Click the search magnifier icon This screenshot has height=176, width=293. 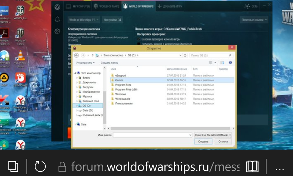[230, 55]
